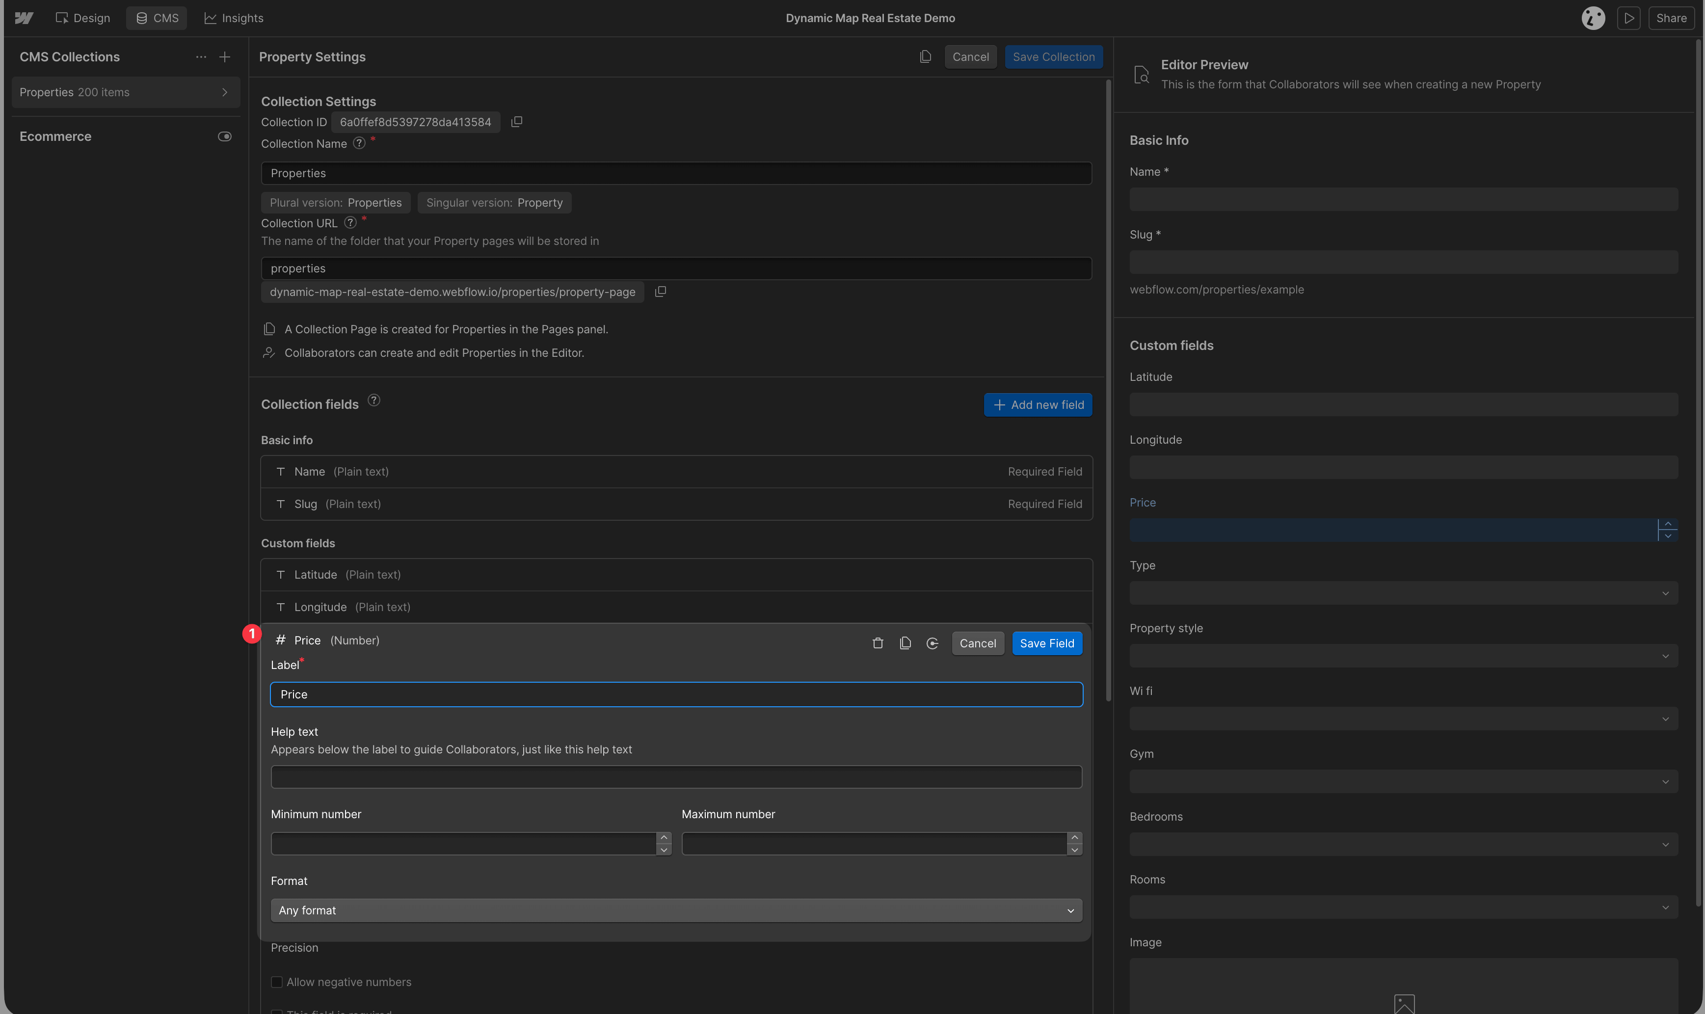Open CMS Collections more options menu
This screenshot has height=1014, width=1705.
tap(201, 57)
